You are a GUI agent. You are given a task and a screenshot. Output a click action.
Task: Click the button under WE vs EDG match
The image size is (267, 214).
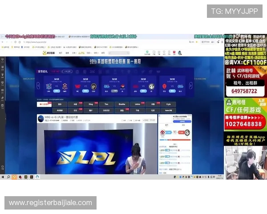click(x=85, y=91)
